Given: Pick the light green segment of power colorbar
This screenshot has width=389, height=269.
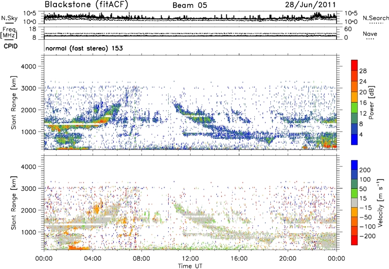Looking at the screenshot, I should click(x=354, y=108).
